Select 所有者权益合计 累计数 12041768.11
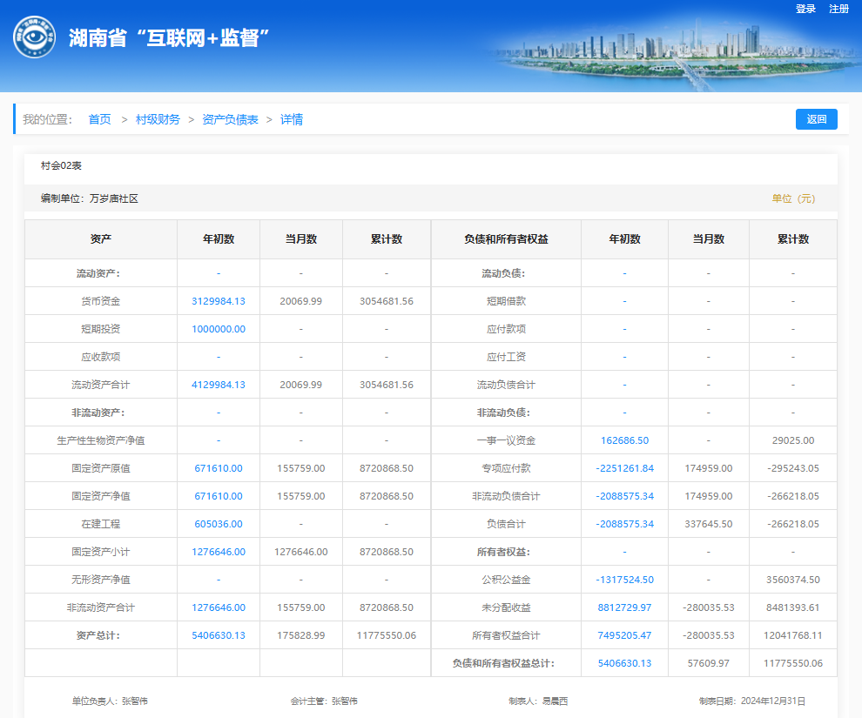The width and height of the screenshot is (862, 718). (792, 635)
